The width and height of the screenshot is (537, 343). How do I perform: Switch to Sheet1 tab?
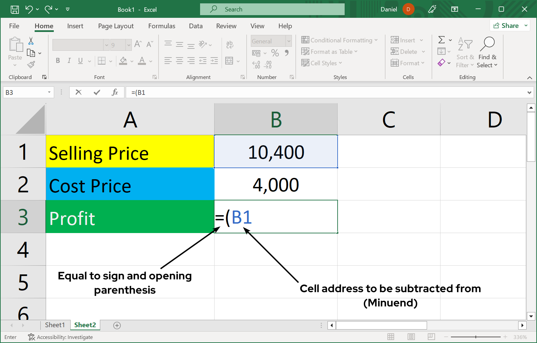pos(55,325)
